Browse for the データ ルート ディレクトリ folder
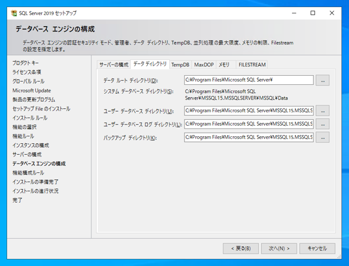 (x=322, y=80)
